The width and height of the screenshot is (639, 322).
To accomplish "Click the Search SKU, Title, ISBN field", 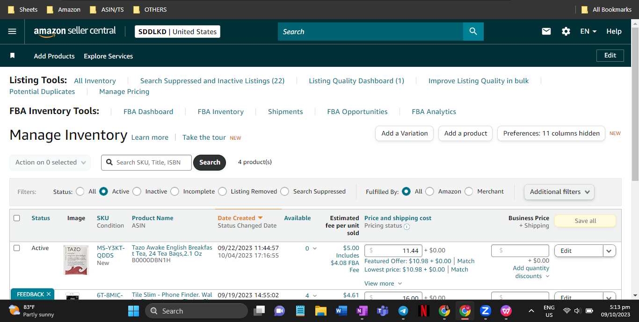I will (x=146, y=162).
